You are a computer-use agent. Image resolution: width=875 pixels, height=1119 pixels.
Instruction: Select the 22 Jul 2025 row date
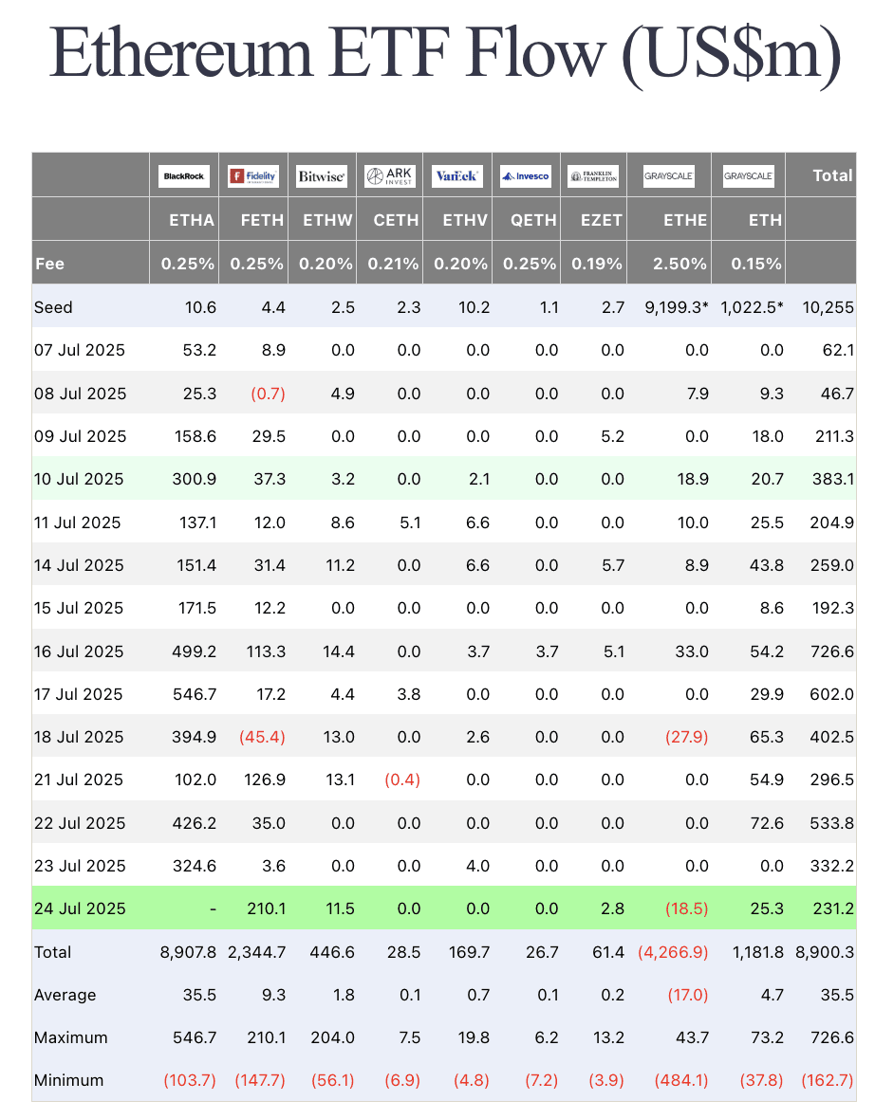point(80,824)
